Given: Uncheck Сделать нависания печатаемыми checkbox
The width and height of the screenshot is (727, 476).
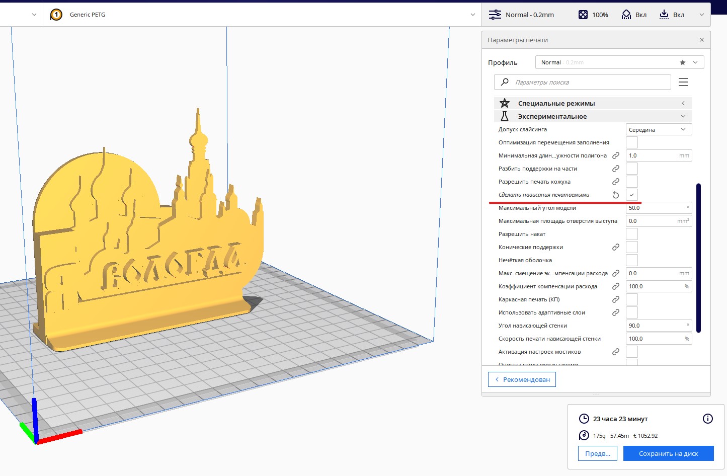Looking at the screenshot, I should pyautogui.click(x=631, y=195).
